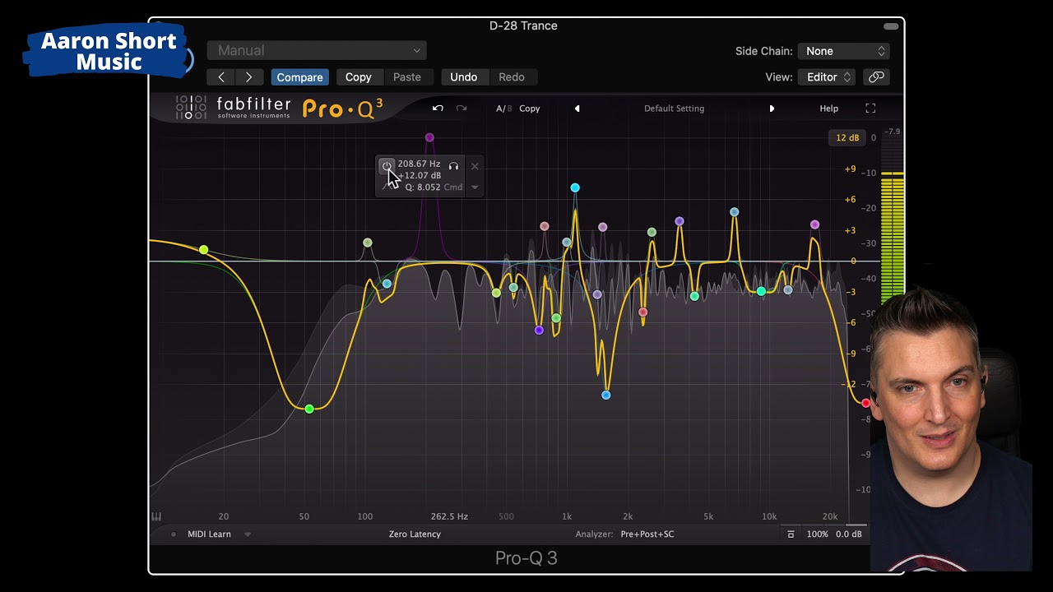
Task: Open the Help menu
Action: tap(828, 109)
